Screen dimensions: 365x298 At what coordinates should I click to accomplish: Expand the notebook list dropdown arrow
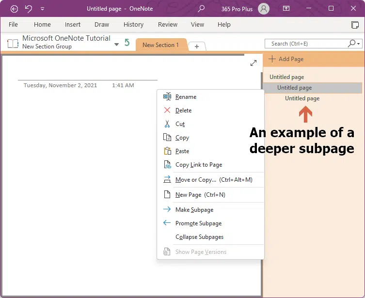tap(116, 45)
